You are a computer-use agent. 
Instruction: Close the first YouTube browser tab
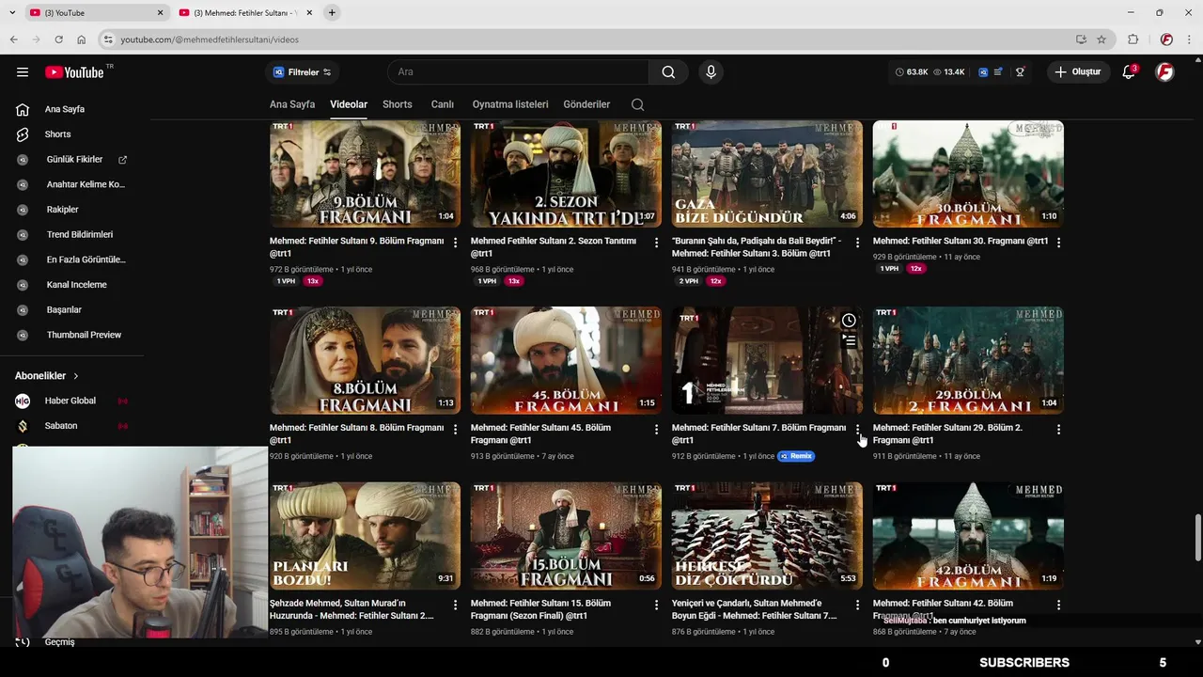click(160, 12)
